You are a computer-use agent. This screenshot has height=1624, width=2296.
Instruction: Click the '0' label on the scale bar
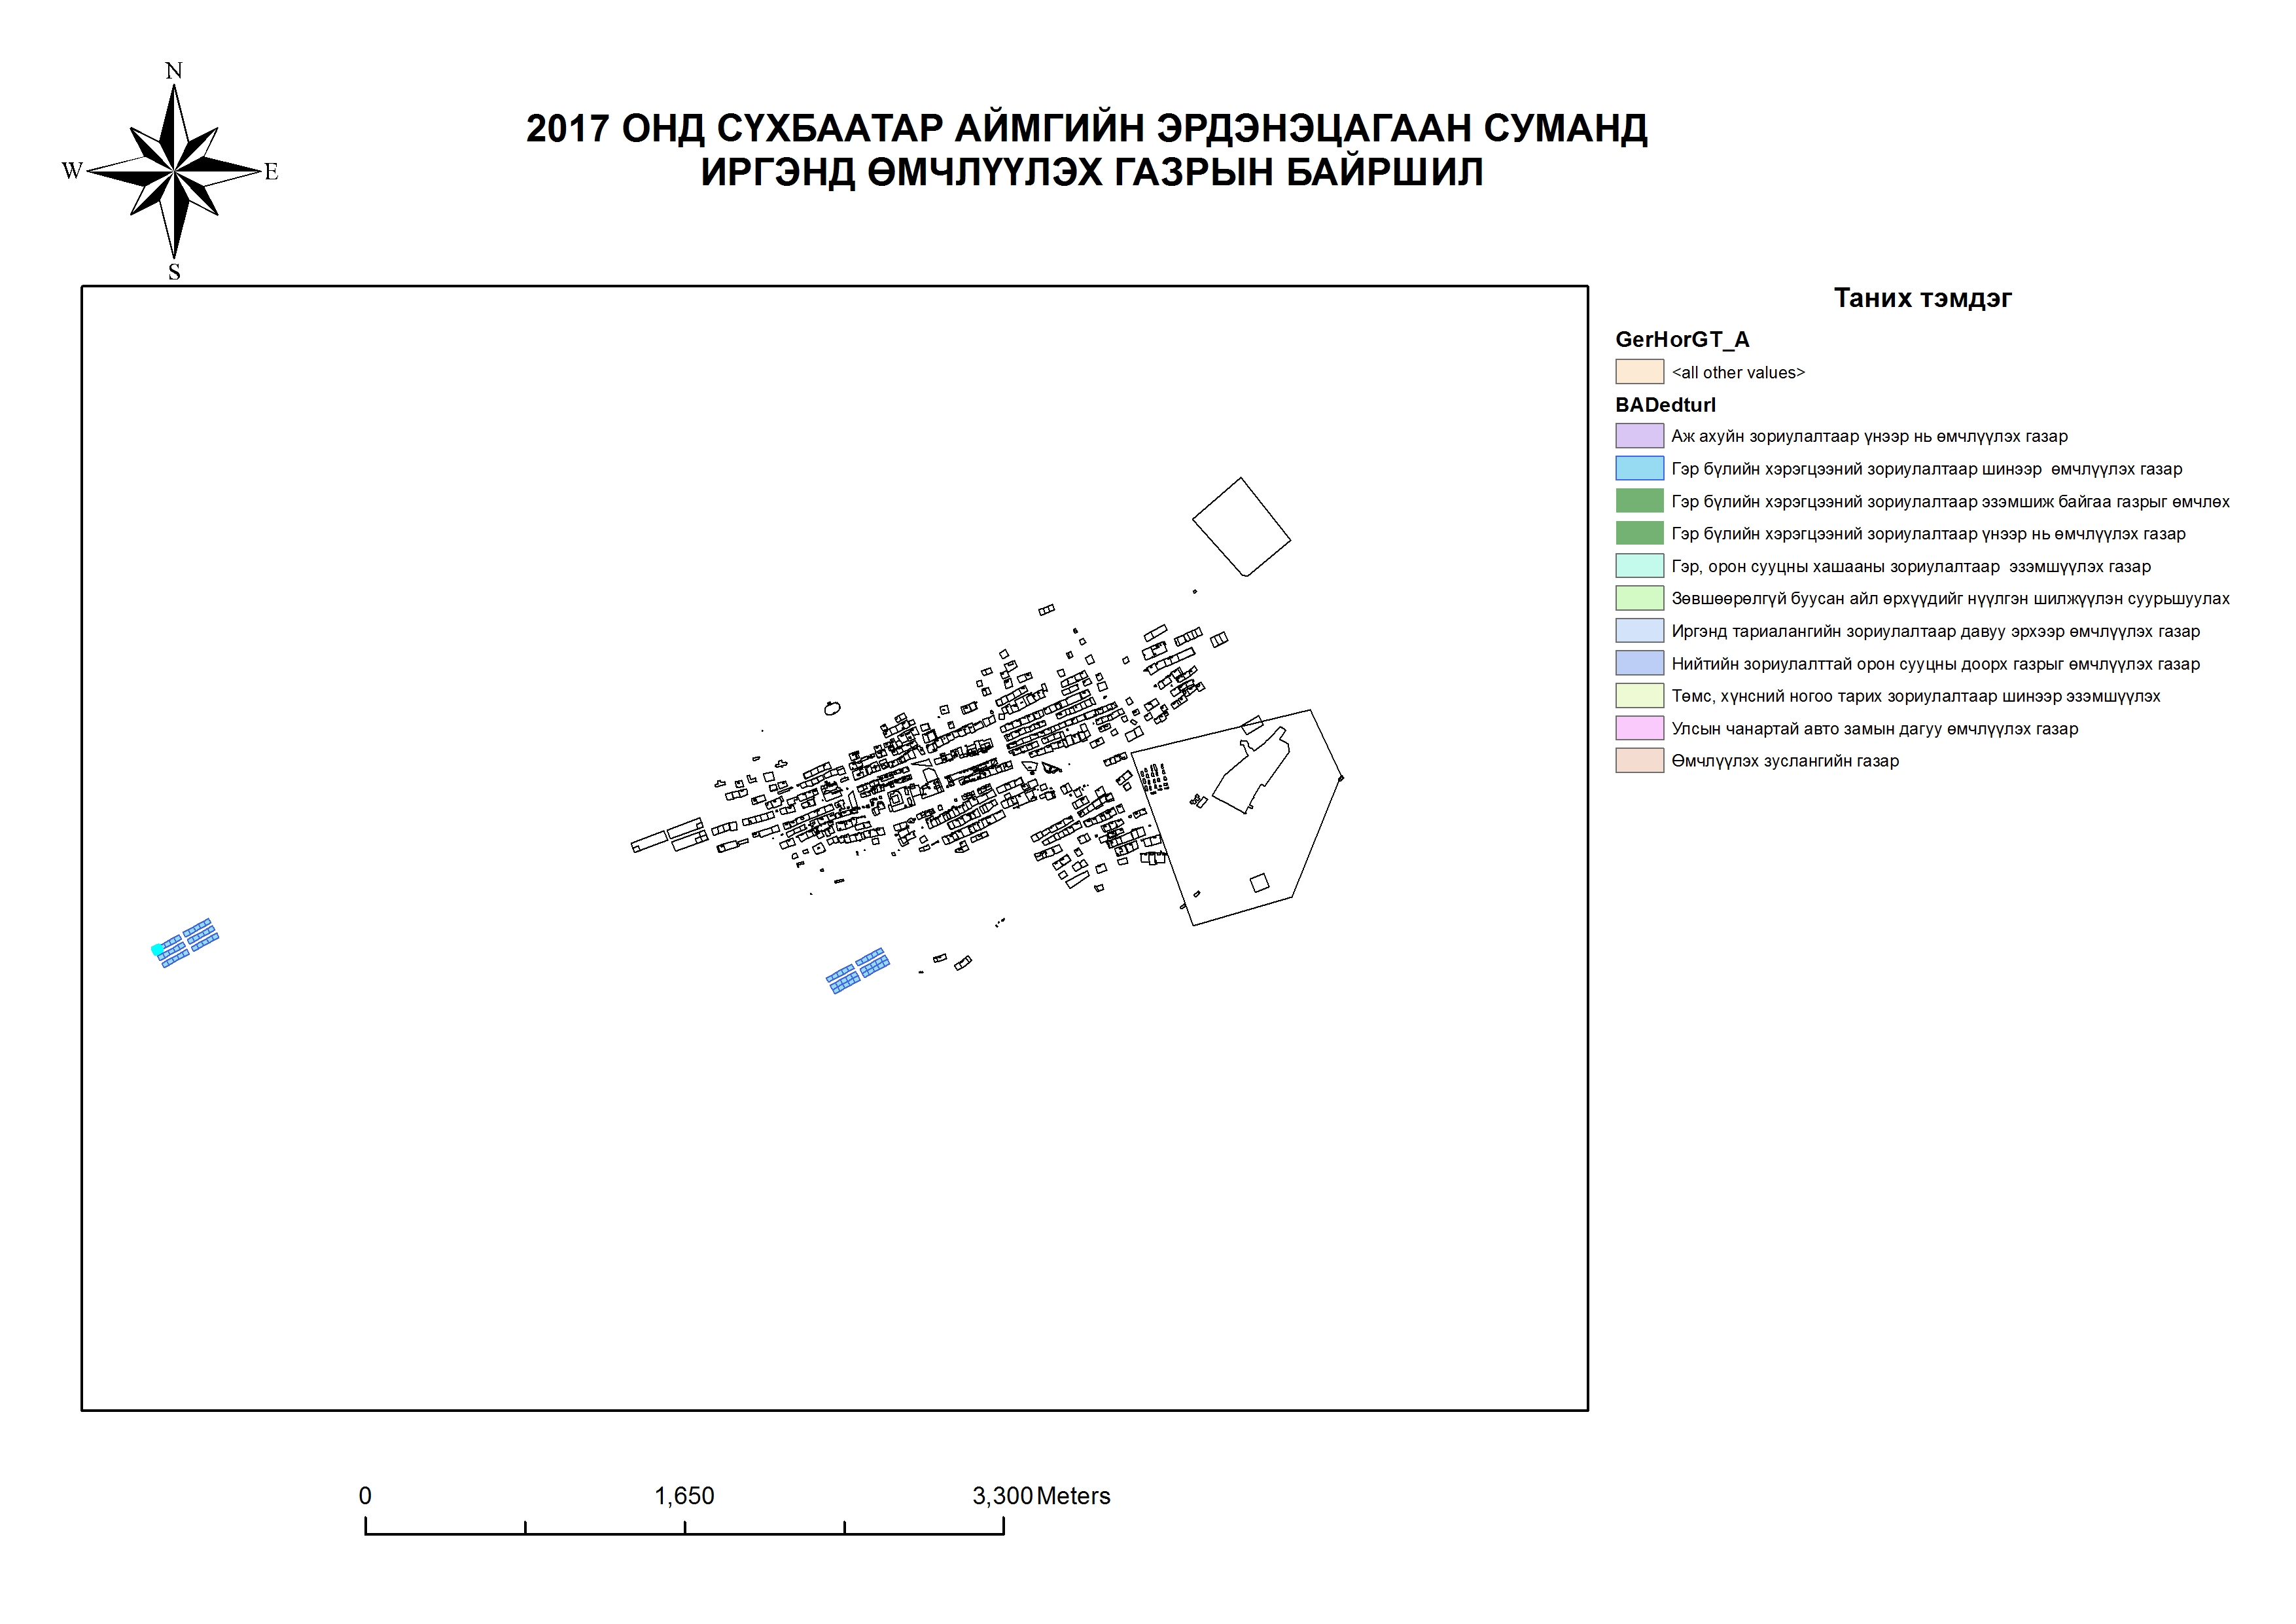pyautogui.click(x=365, y=1496)
